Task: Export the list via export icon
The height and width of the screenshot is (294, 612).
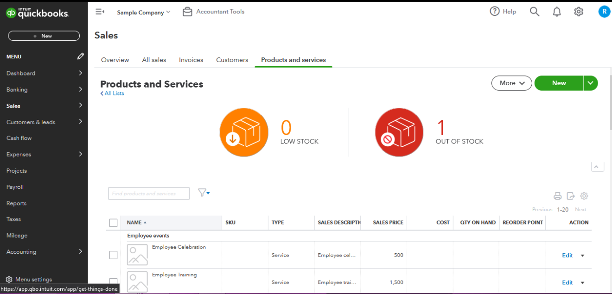Action: tap(570, 196)
